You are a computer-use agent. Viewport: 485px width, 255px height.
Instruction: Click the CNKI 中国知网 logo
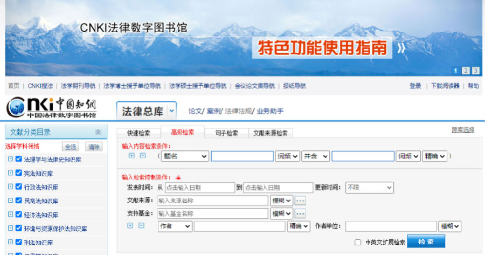click(x=51, y=108)
